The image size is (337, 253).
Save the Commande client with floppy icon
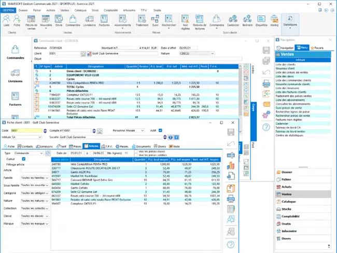coord(266,50)
